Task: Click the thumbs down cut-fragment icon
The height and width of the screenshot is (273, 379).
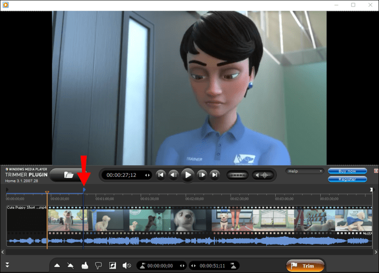Action: click(98, 265)
